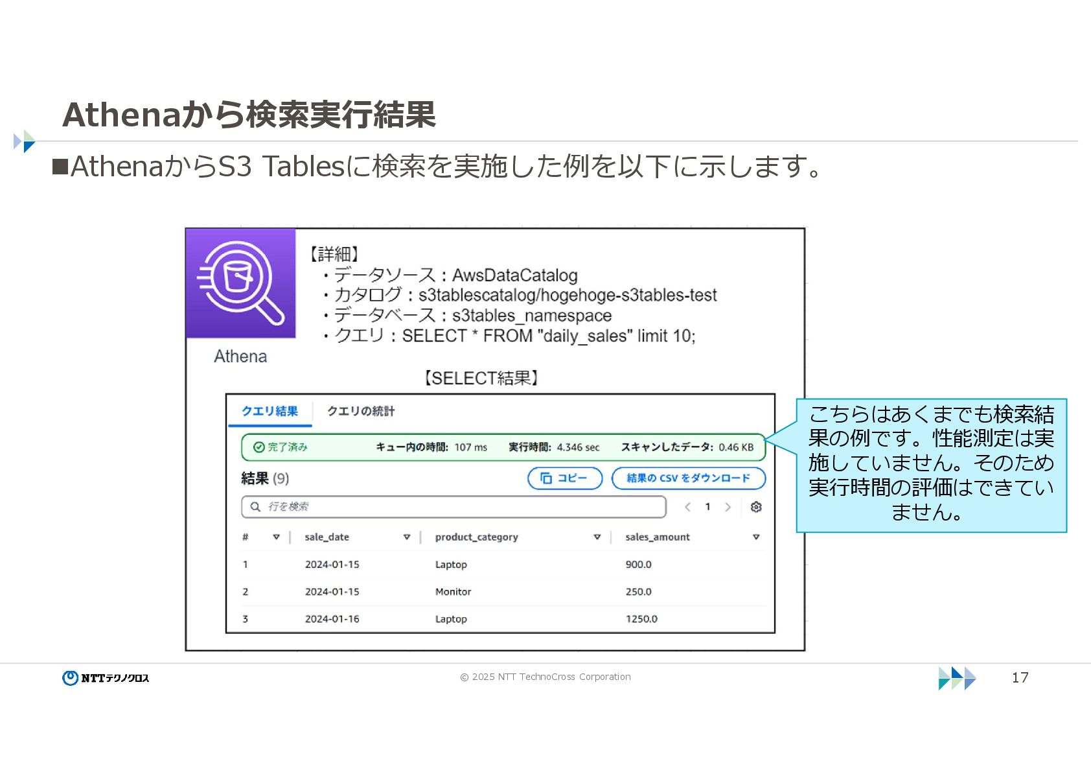Click the search magnifier in row filter
Viewport: 1091px width, 772px height.
(x=255, y=507)
